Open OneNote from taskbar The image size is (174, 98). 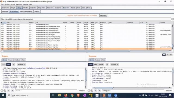tap(85, 95)
